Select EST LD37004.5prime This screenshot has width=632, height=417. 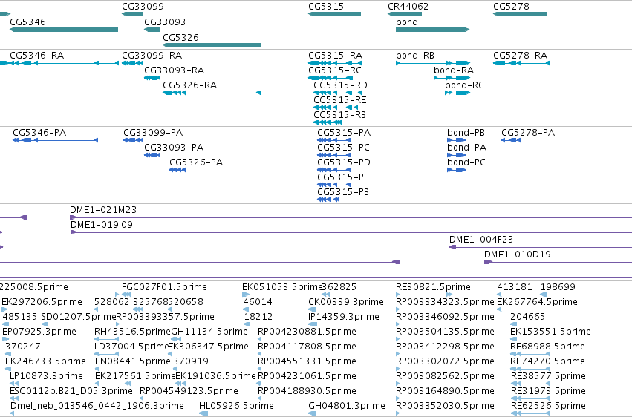[131, 347]
